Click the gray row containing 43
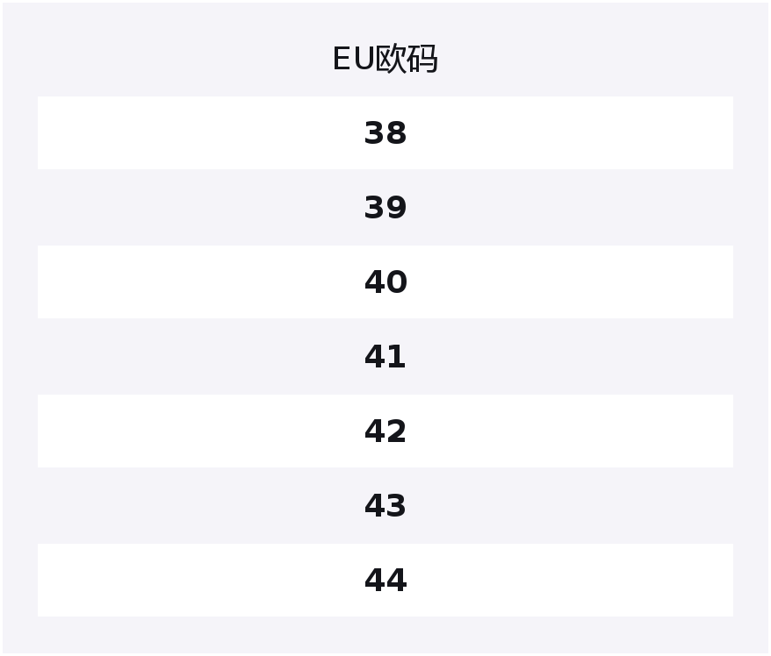The width and height of the screenshot is (771, 656). [x=385, y=506]
